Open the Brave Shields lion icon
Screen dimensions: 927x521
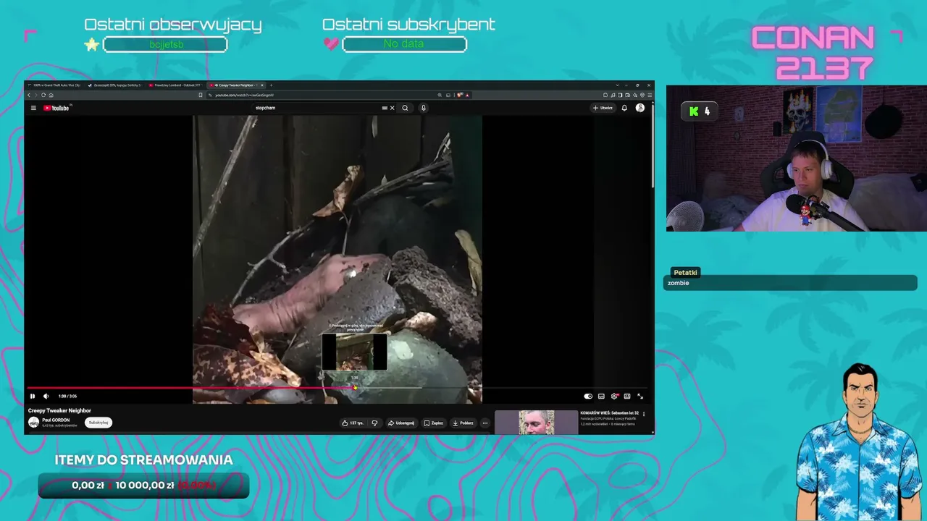coord(459,95)
